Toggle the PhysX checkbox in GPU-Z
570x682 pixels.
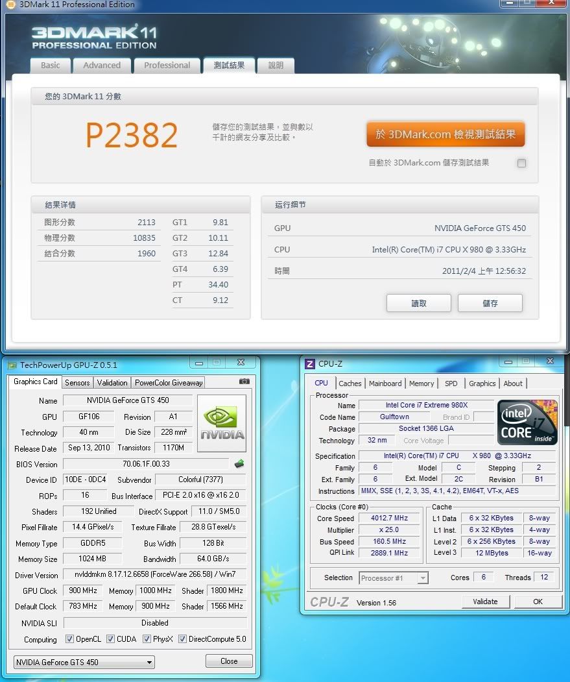tap(147, 639)
